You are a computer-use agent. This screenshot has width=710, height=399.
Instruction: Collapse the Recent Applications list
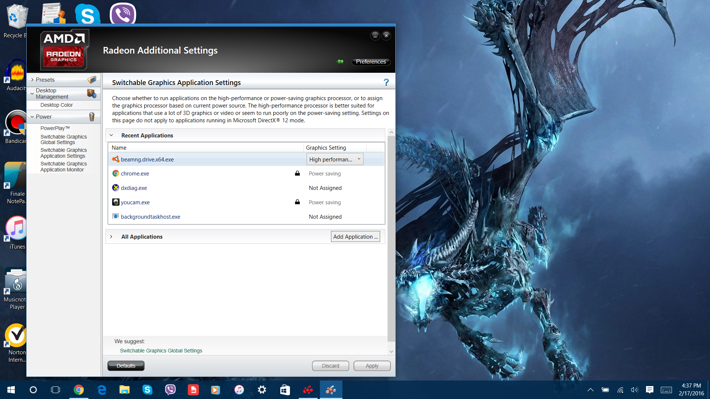point(111,135)
